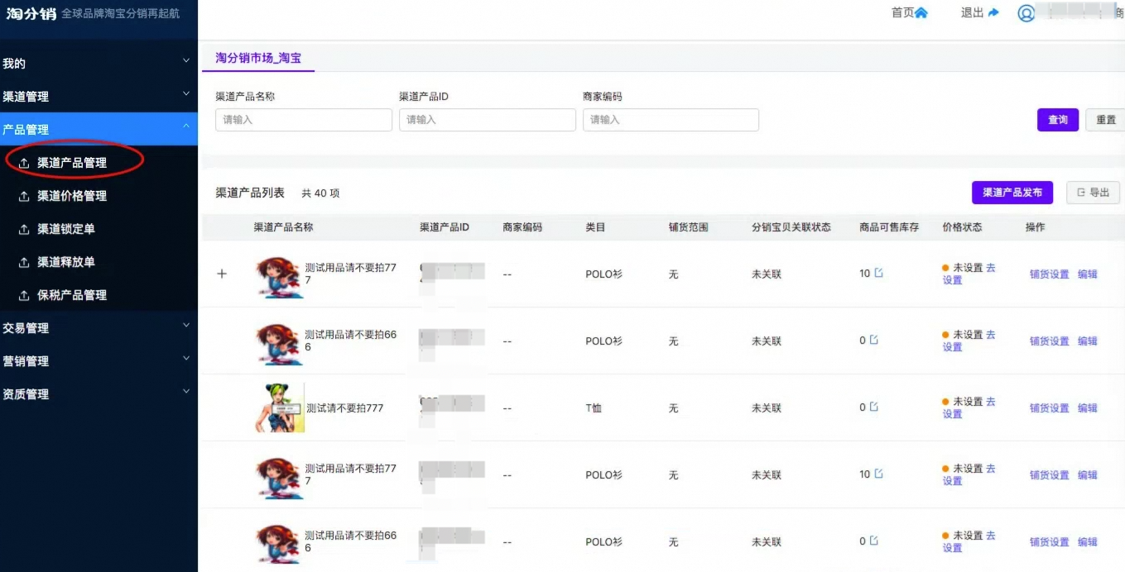Click the T恤 category cell
1125x572 pixels.
594,408
